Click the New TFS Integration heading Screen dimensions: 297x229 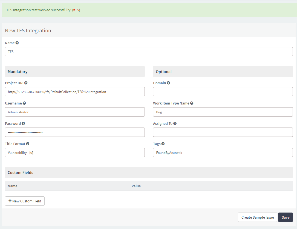click(x=28, y=30)
